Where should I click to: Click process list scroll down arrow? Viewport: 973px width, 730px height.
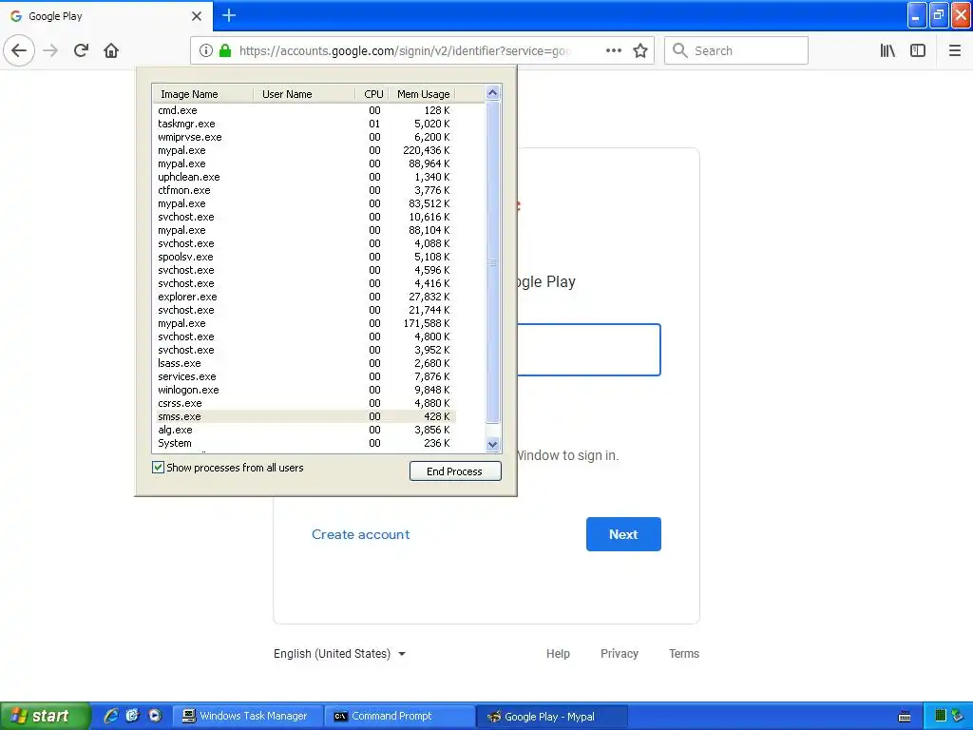point(493,445)
